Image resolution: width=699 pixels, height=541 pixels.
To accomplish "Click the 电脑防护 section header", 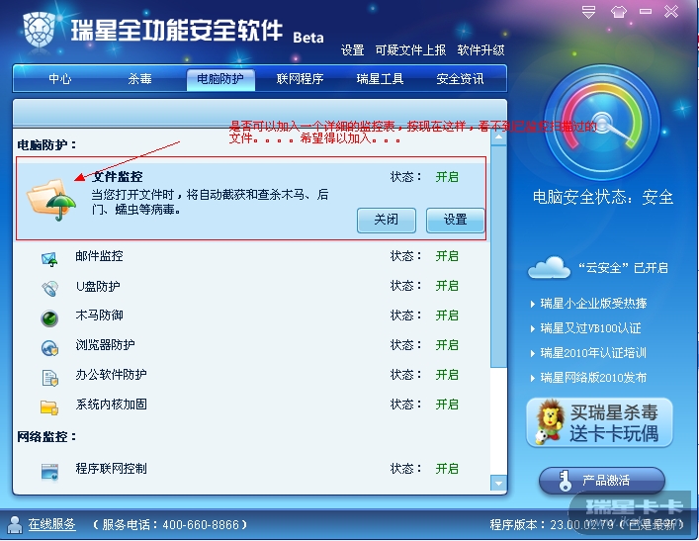I will [x=46, y=145].
